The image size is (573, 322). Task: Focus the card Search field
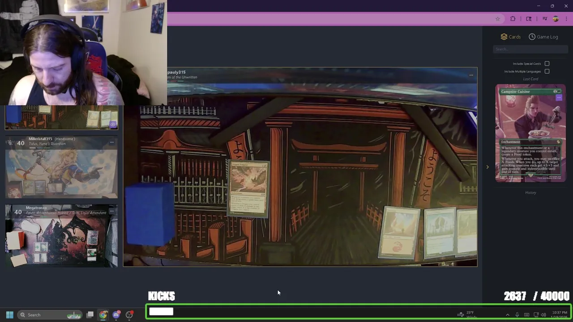530,49
